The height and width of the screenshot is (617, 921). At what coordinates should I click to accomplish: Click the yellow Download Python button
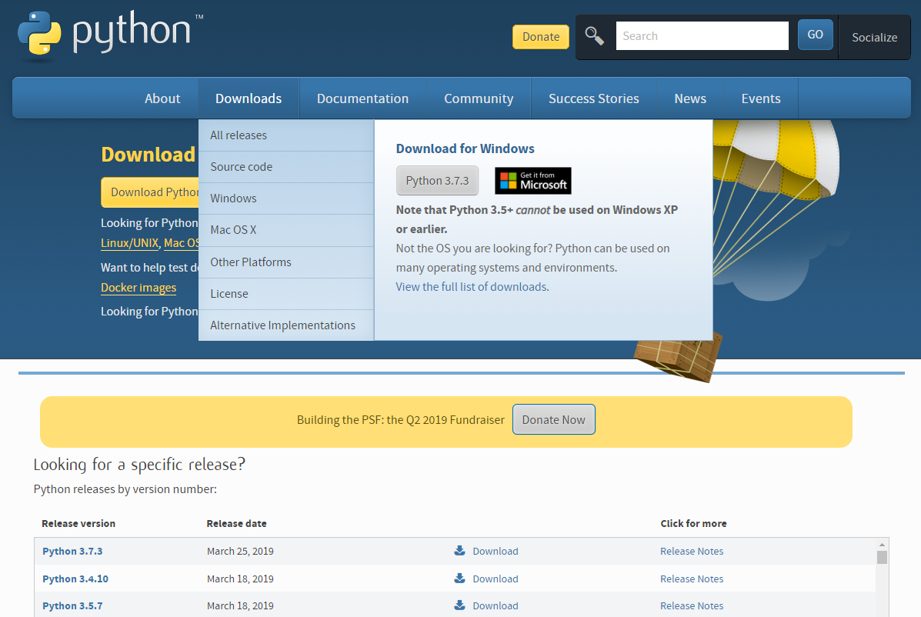[x=150, y=192]
